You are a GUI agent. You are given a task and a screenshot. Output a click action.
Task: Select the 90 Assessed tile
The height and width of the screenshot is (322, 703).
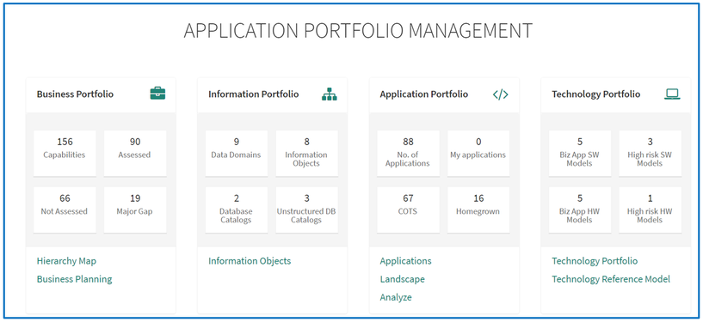pyautogui.click(x=135, y=154)
